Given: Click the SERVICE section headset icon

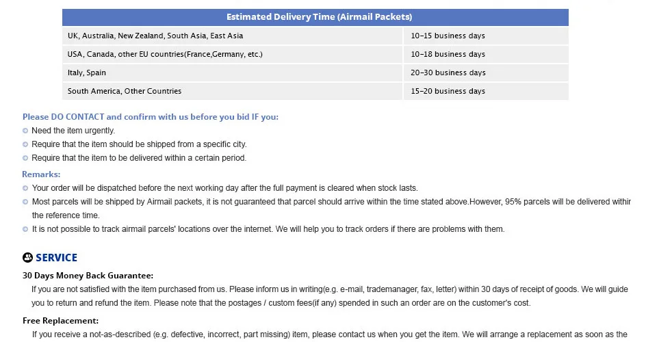Looking at the screenshot, I should [x=27, y=258].
